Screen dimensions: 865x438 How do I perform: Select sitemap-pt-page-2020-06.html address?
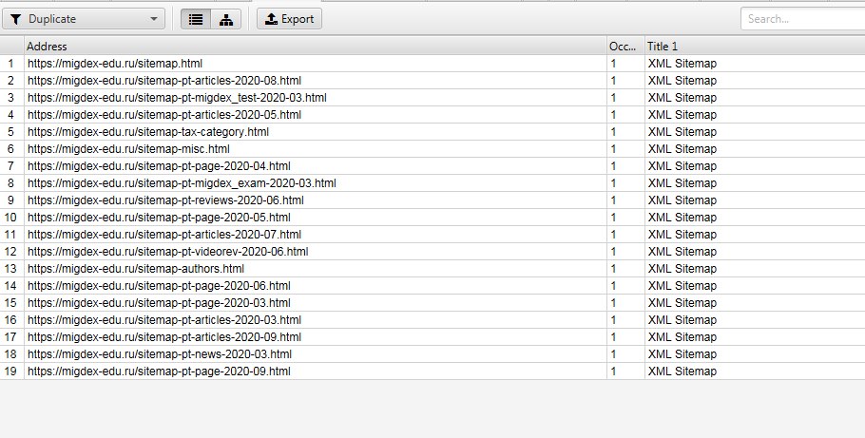coord(159,286)
